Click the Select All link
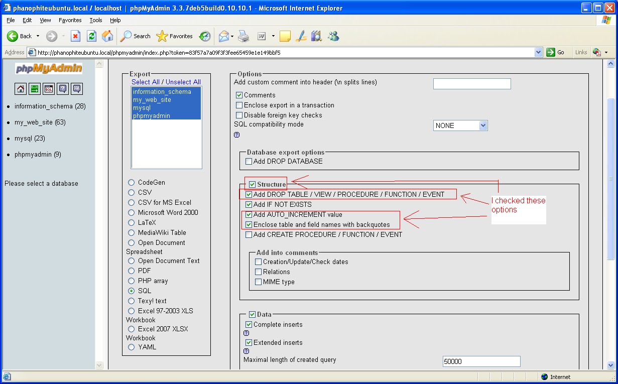This screenshot has height=384, width=618. click(x=146, y=82)
